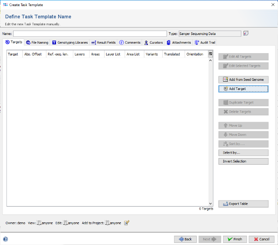This screenshot has height=245, width=278.
Task: Click the table scrollbar down arrow
Action: [x=210, y=204]
